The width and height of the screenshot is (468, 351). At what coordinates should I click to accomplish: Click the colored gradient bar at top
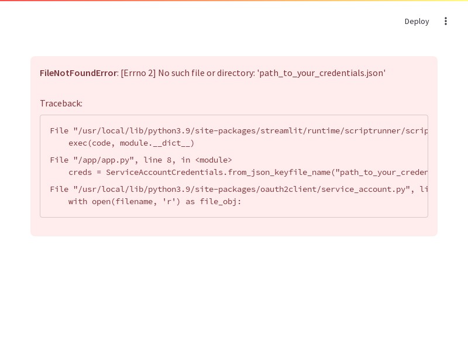[x=234, y=1]
